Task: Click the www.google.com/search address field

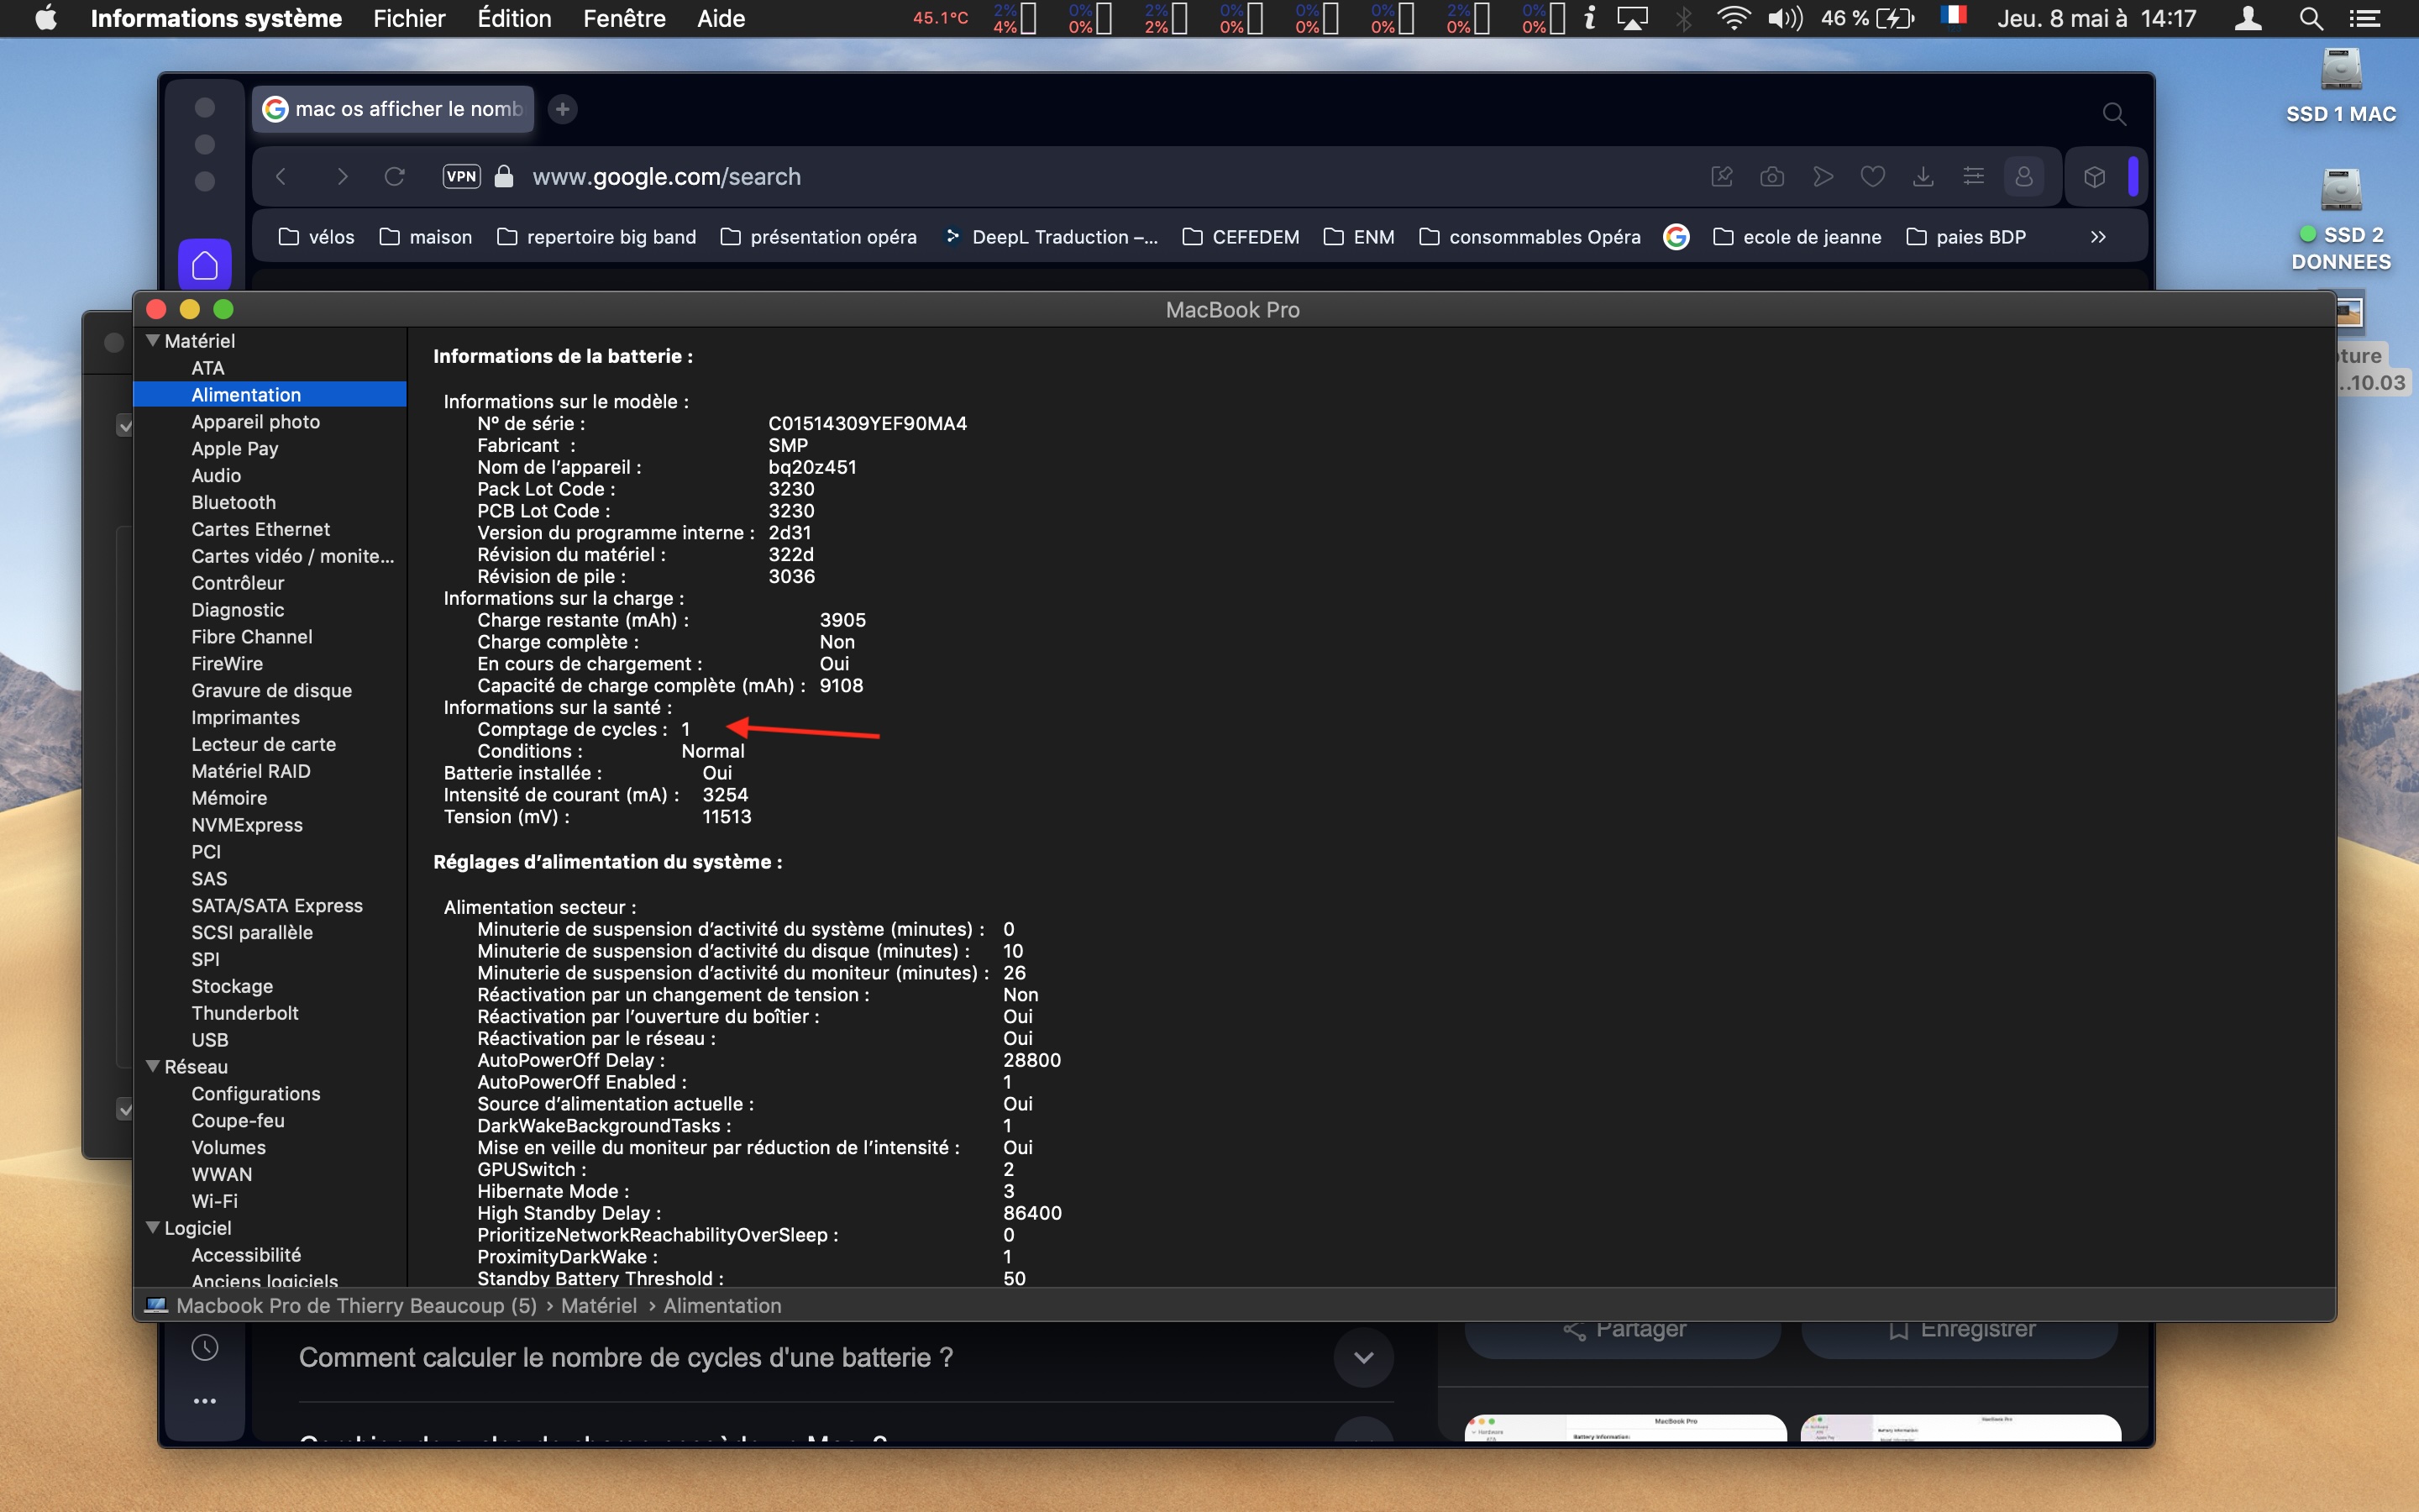Action: [x=667, y=177]
